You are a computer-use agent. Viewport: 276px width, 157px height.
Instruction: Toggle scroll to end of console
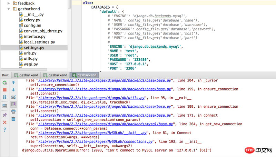[13, 105]
